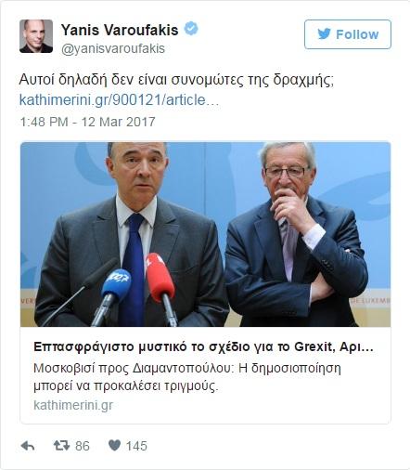Click the blue verified badge

[191, 29]
